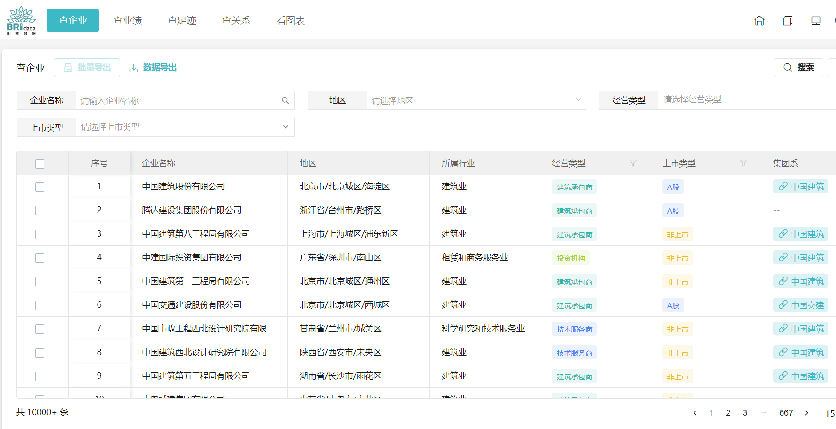Open the 经营类型 select dropdown
Screen dimensions: 836x429
tap(747, 100)
